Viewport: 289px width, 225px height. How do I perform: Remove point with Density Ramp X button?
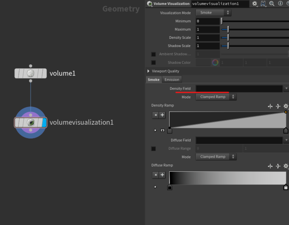pyautogui.click(x=156, y=115)
